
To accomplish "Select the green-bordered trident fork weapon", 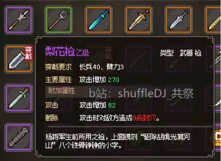I will 59,20.
